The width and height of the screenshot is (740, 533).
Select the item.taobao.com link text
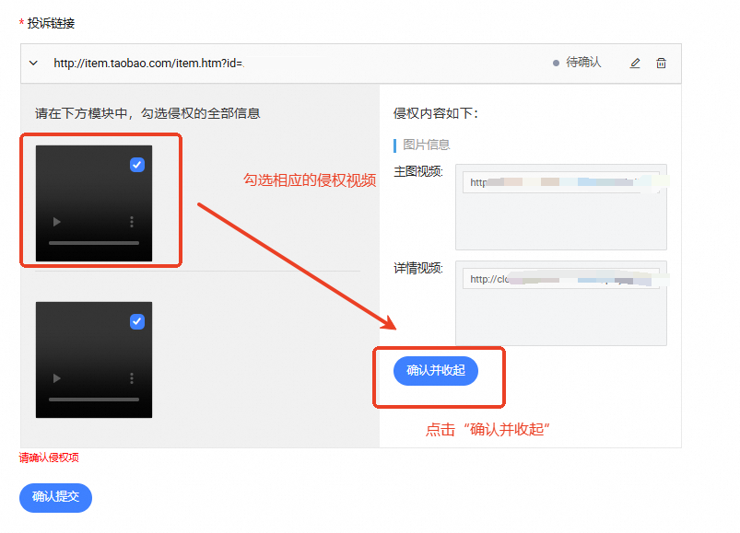148,64
